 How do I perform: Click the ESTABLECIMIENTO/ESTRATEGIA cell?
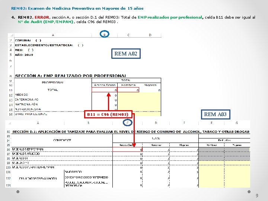pos(49,45)
